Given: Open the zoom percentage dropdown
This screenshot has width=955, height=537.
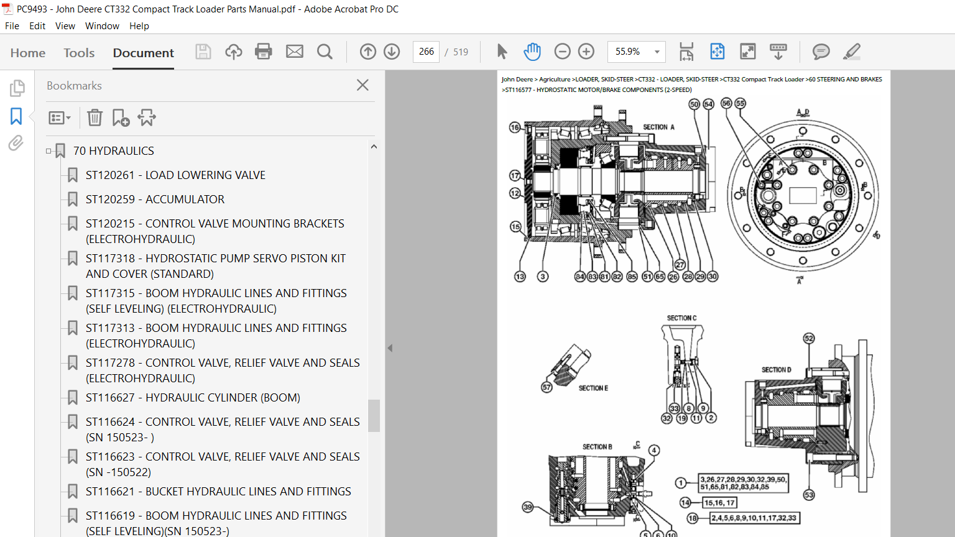Looking at the screenshot, I should (x=657, y=52).
